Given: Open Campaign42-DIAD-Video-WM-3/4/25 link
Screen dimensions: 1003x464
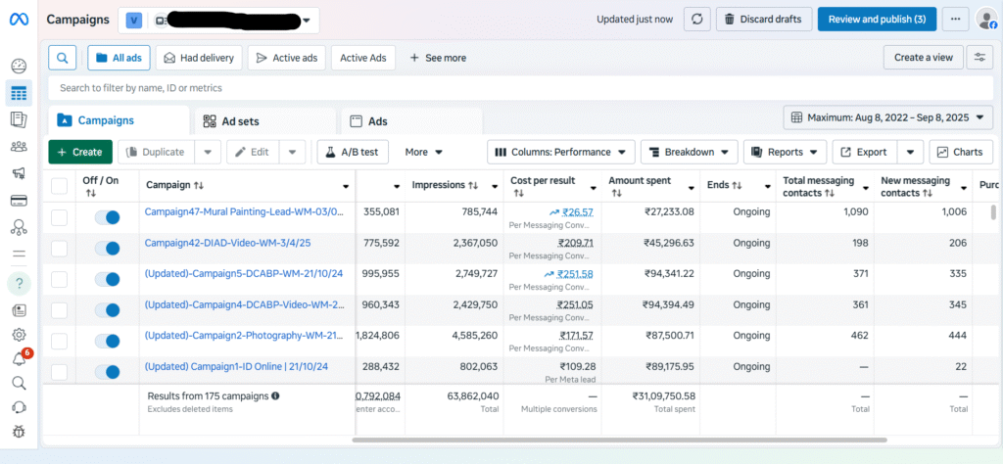Looking at the screenshot, I should (228, 243).
